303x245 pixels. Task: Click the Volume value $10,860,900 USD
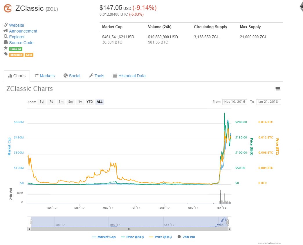click(x=163, y=37)
